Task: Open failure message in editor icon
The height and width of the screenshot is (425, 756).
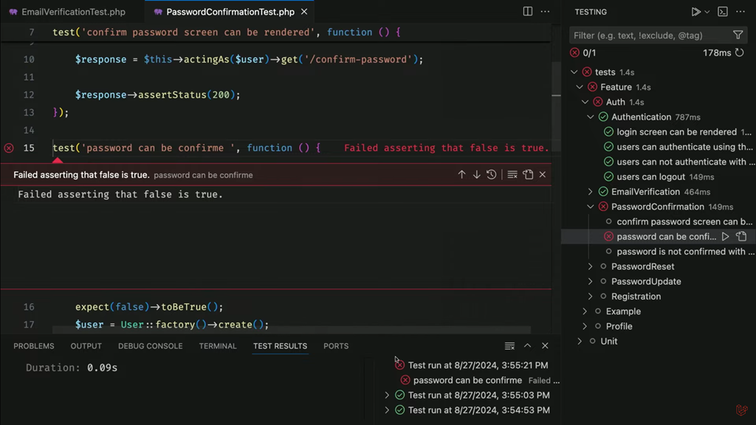Action: (x=528, y=174)
